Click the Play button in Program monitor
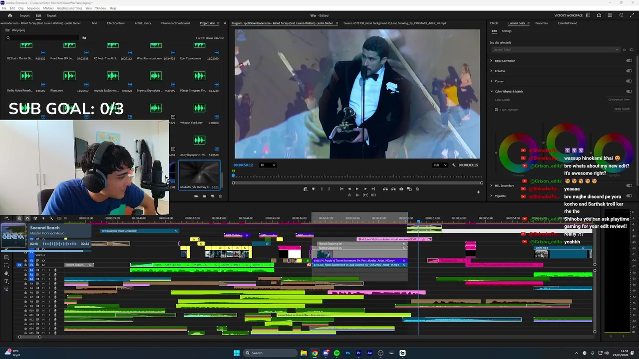The width and height of the screenshot is (639, 359). point(357,189)
